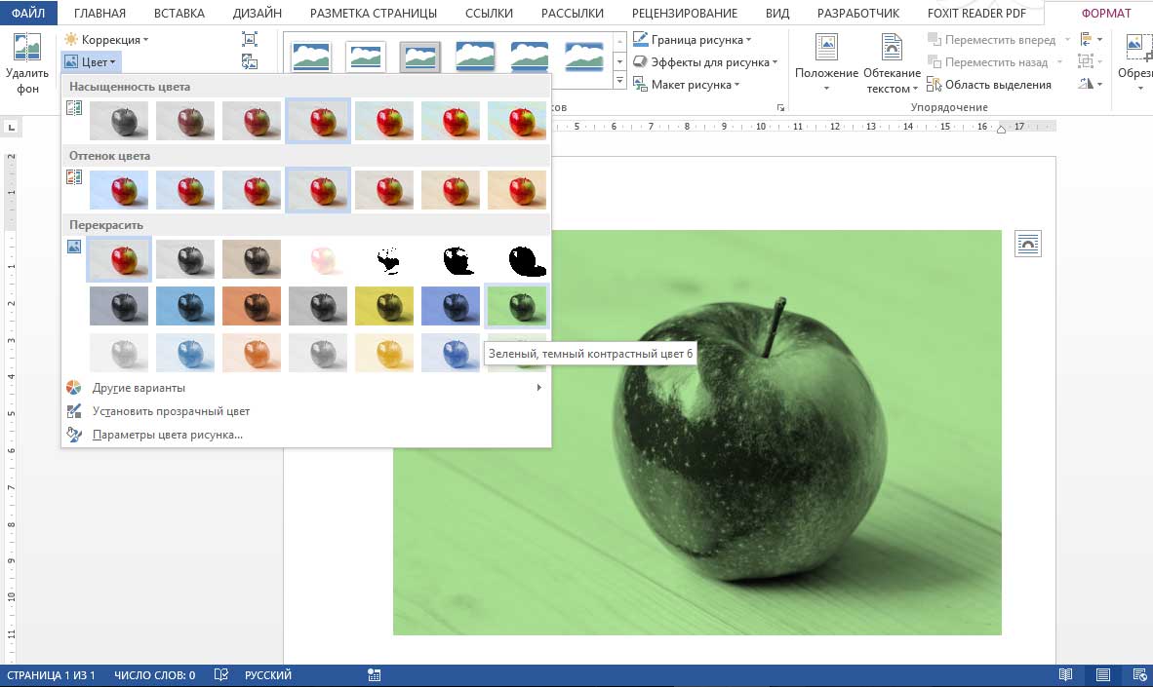The height and width of the screenshot is (687, 1153).
Task: Choose Установить прозрачный цвет from the menu
Action: 171,411
